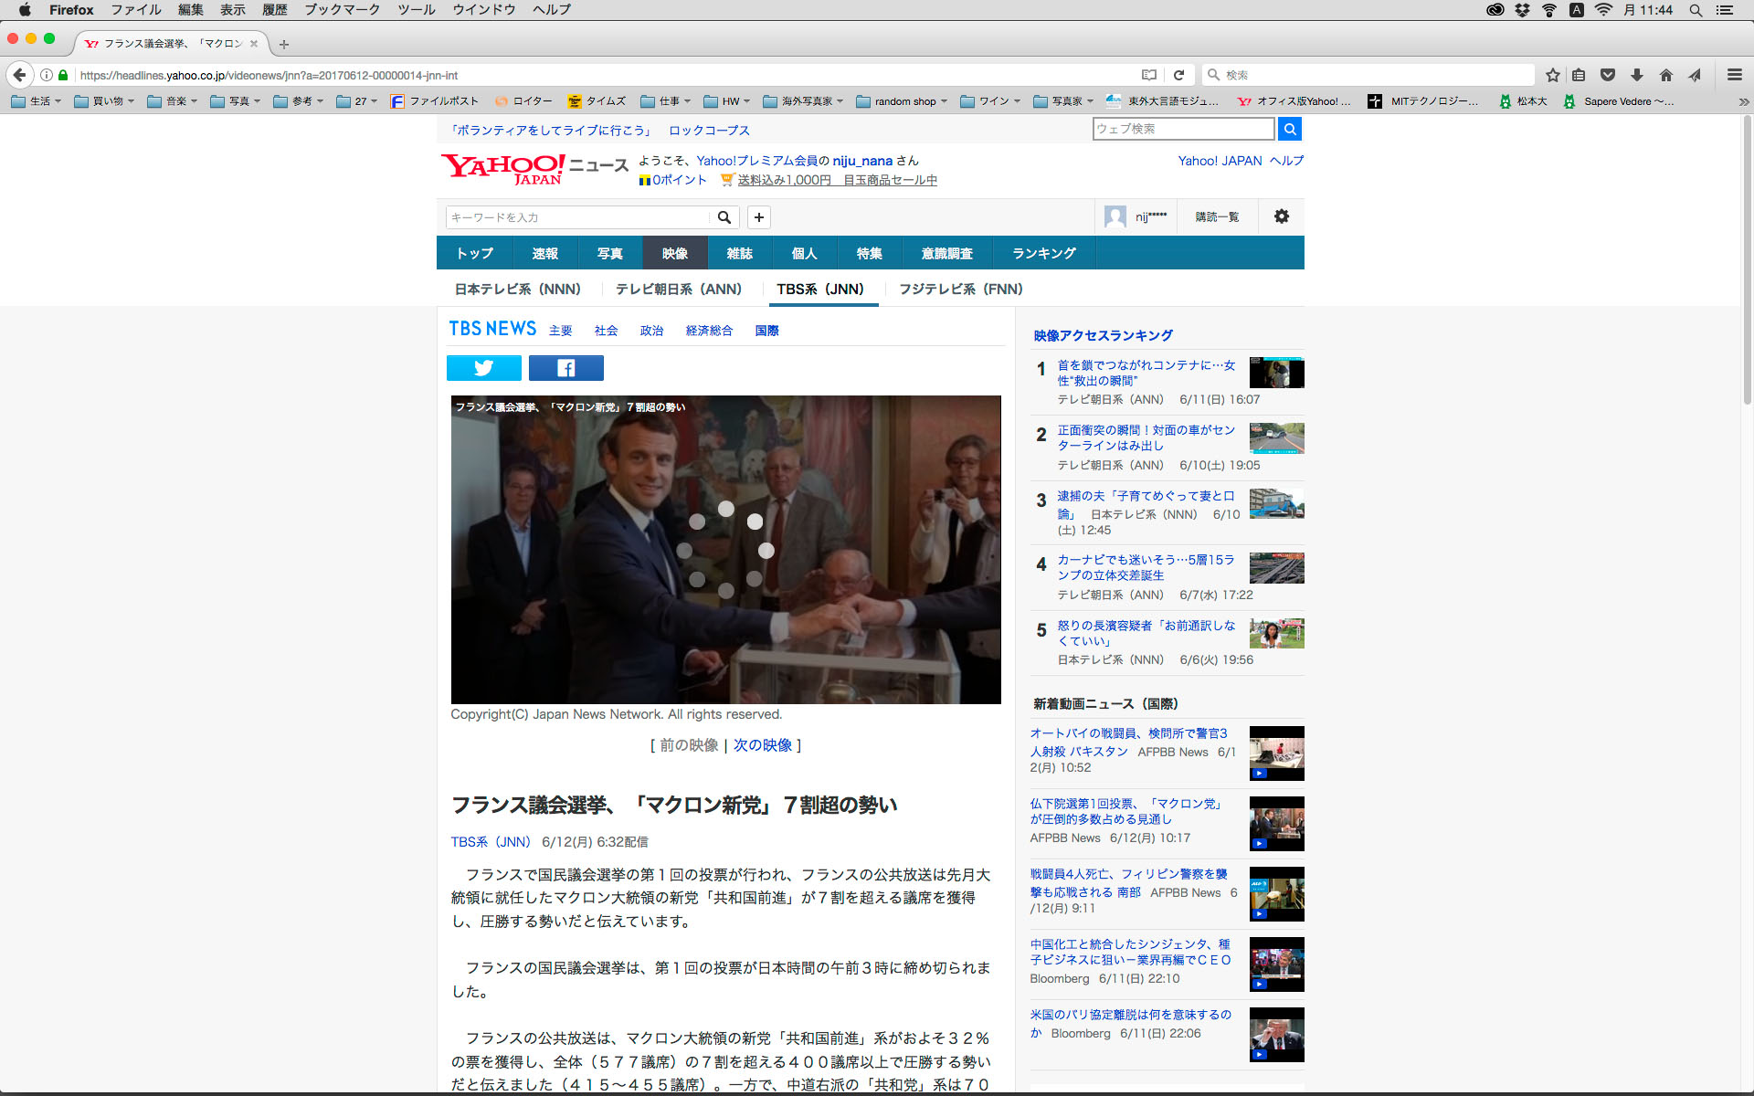Click the blue web search button
1754x1096 pixels.
point(1289,129)
